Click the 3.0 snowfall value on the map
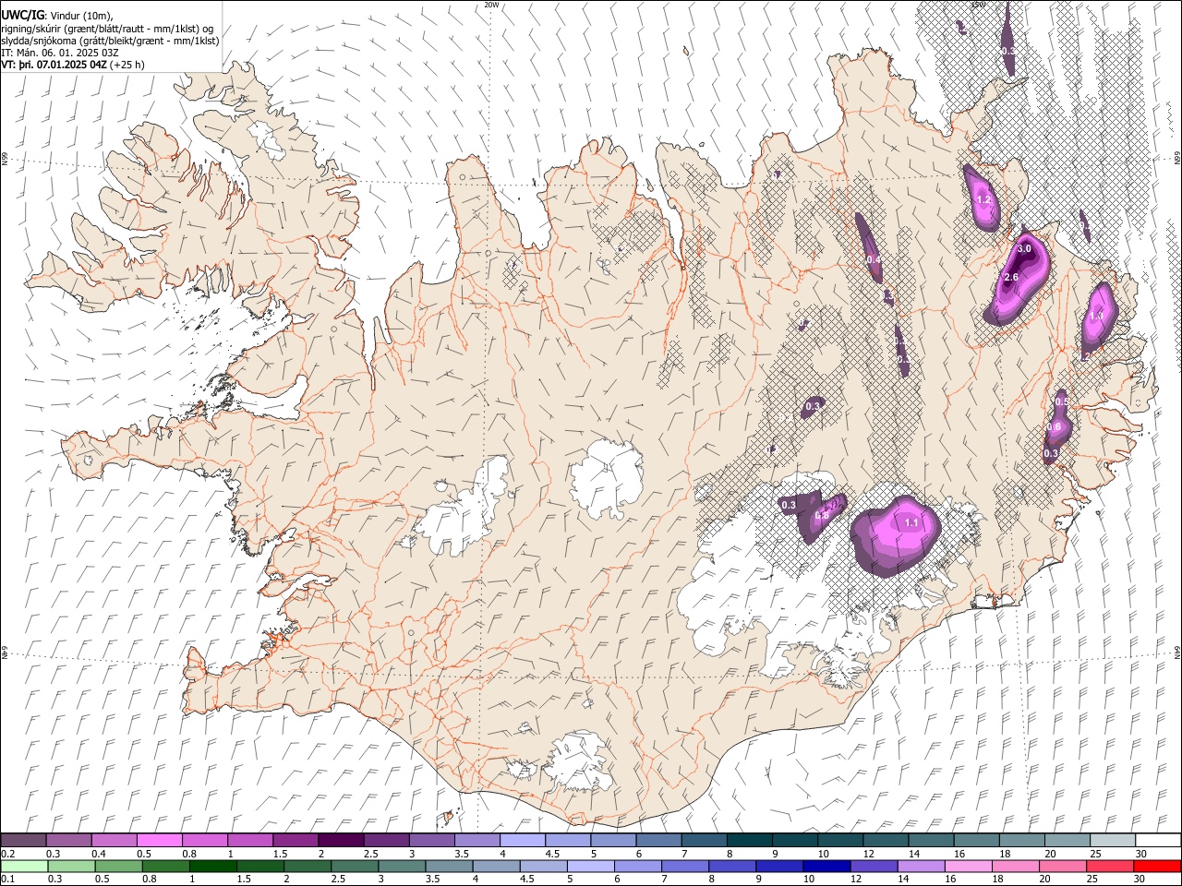The image size is (1182, 886). (1024, 249)
